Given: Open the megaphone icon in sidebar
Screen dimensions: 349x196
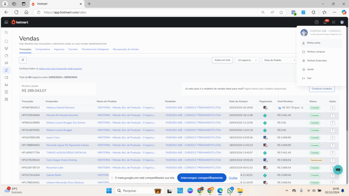Looking at the screenshot, I should pos(6,63).
